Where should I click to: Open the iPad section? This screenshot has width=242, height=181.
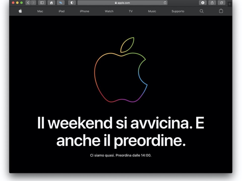(x=62, y=11)
